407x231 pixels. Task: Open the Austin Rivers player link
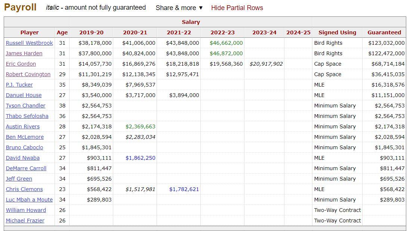coord(22,127)
